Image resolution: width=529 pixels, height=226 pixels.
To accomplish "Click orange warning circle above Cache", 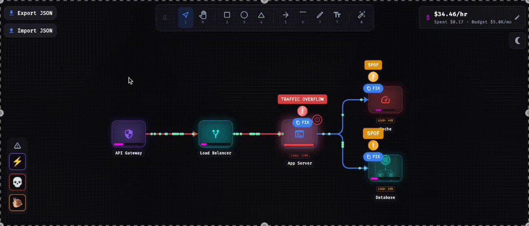I will [x=373, y=77].
